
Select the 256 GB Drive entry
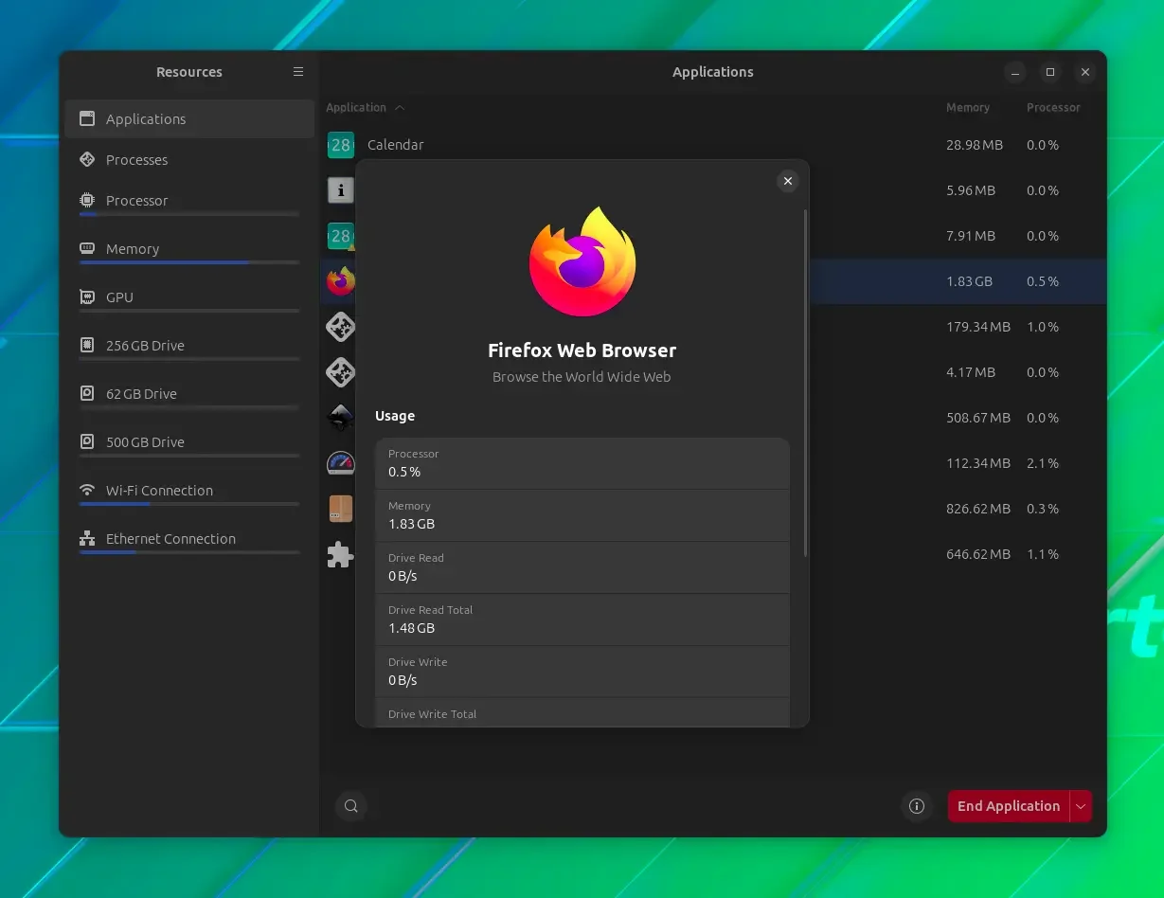(189, 349)
